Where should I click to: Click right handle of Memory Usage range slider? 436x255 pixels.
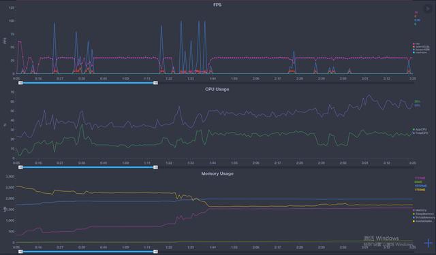[x=156, y=252]
